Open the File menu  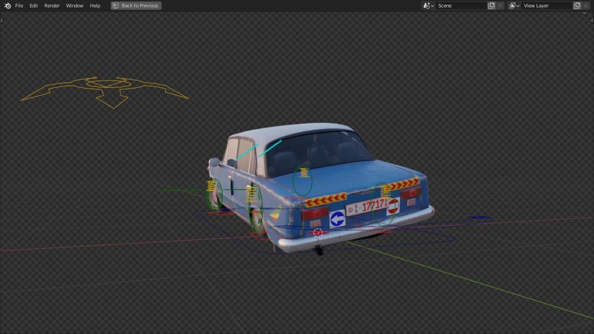(x=19, y=6)
